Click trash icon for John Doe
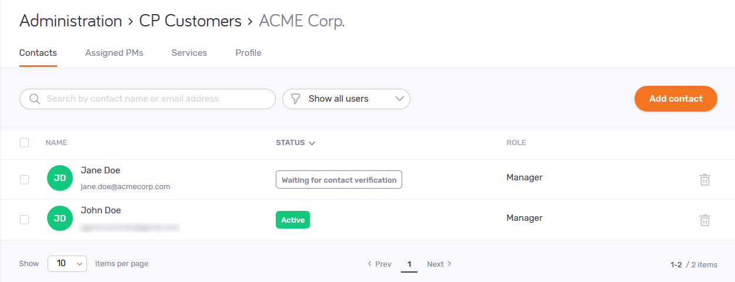This screenshot has height=282, width=735. tap(704, 220)
